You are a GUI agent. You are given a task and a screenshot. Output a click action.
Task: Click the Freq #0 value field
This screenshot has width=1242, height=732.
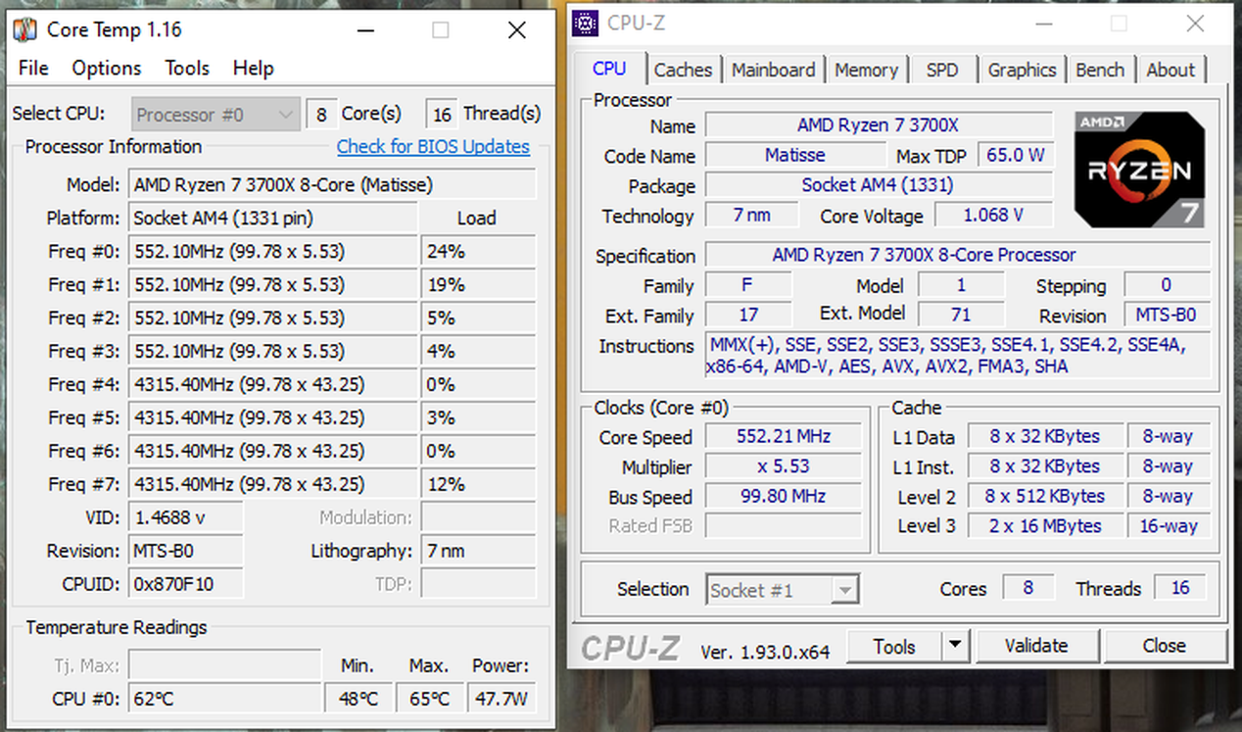[273, 251]
